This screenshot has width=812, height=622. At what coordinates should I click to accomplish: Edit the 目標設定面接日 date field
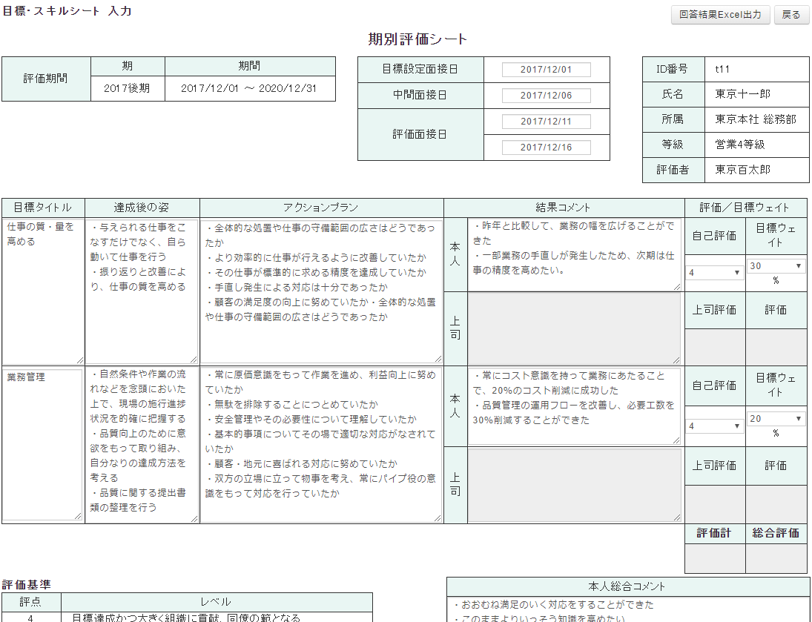click(x=547, y=70)
